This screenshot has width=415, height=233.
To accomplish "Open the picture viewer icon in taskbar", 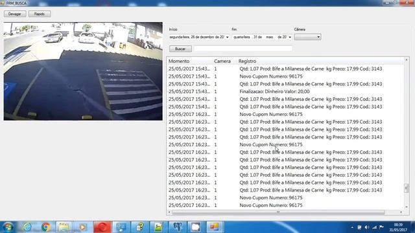I will [158, 227].
